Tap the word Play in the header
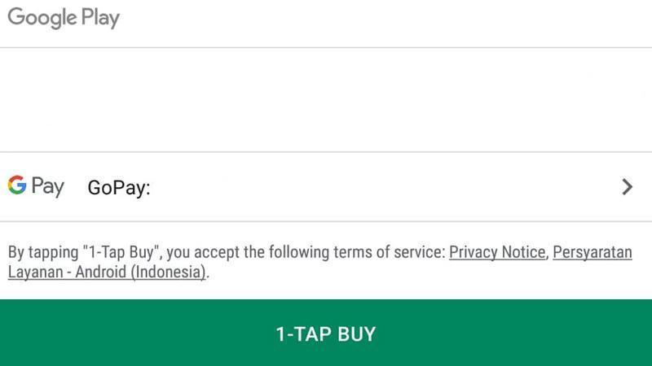Image resolution: width=652 pixels, height=366 pixels. pos(100,18)
